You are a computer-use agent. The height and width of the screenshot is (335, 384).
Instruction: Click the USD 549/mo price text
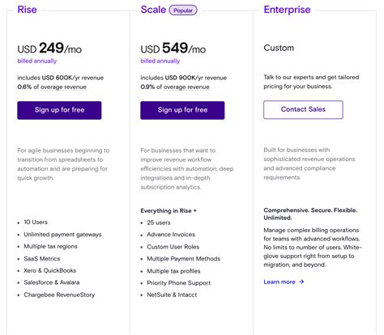click(173, 49)
